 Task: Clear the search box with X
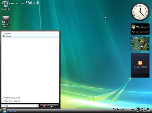pos(37,106)
